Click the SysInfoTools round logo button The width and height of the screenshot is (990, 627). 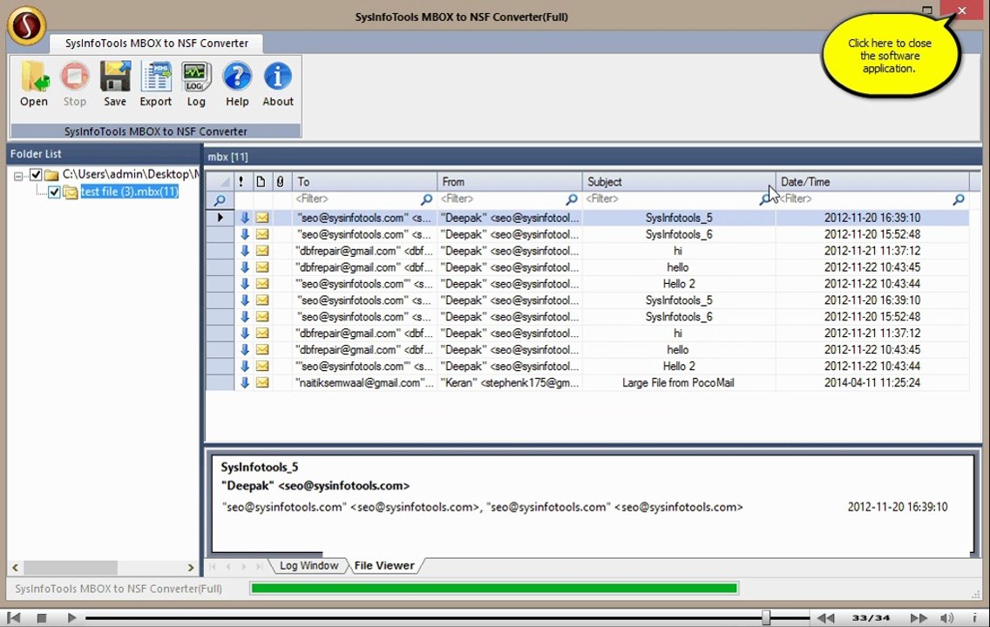click(x=26, y=25)
